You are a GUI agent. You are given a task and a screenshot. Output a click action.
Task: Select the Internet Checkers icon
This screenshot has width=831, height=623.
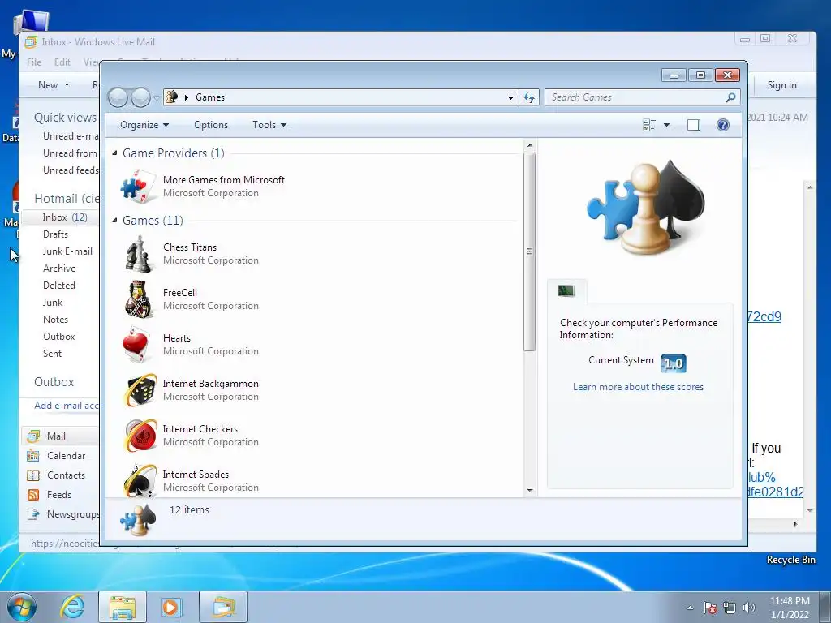tap(140, 436)
